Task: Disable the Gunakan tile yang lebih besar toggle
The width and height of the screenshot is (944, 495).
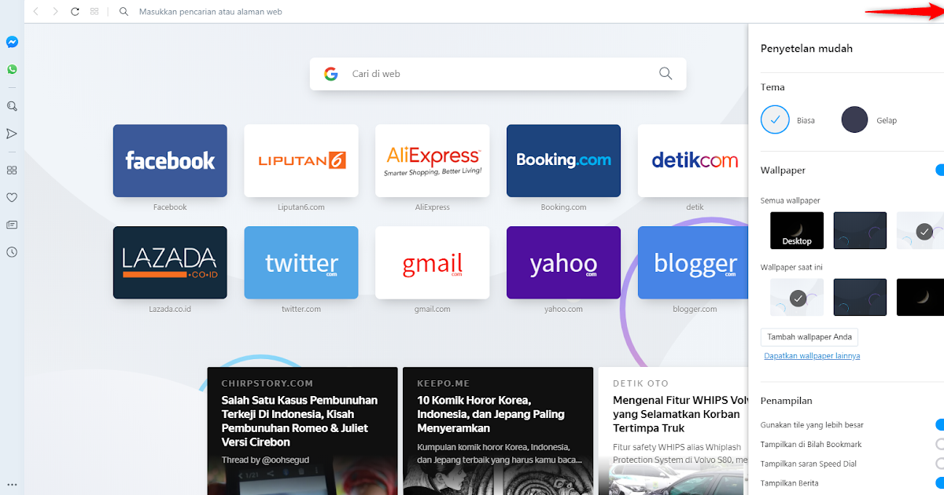Action: [938, 423]
